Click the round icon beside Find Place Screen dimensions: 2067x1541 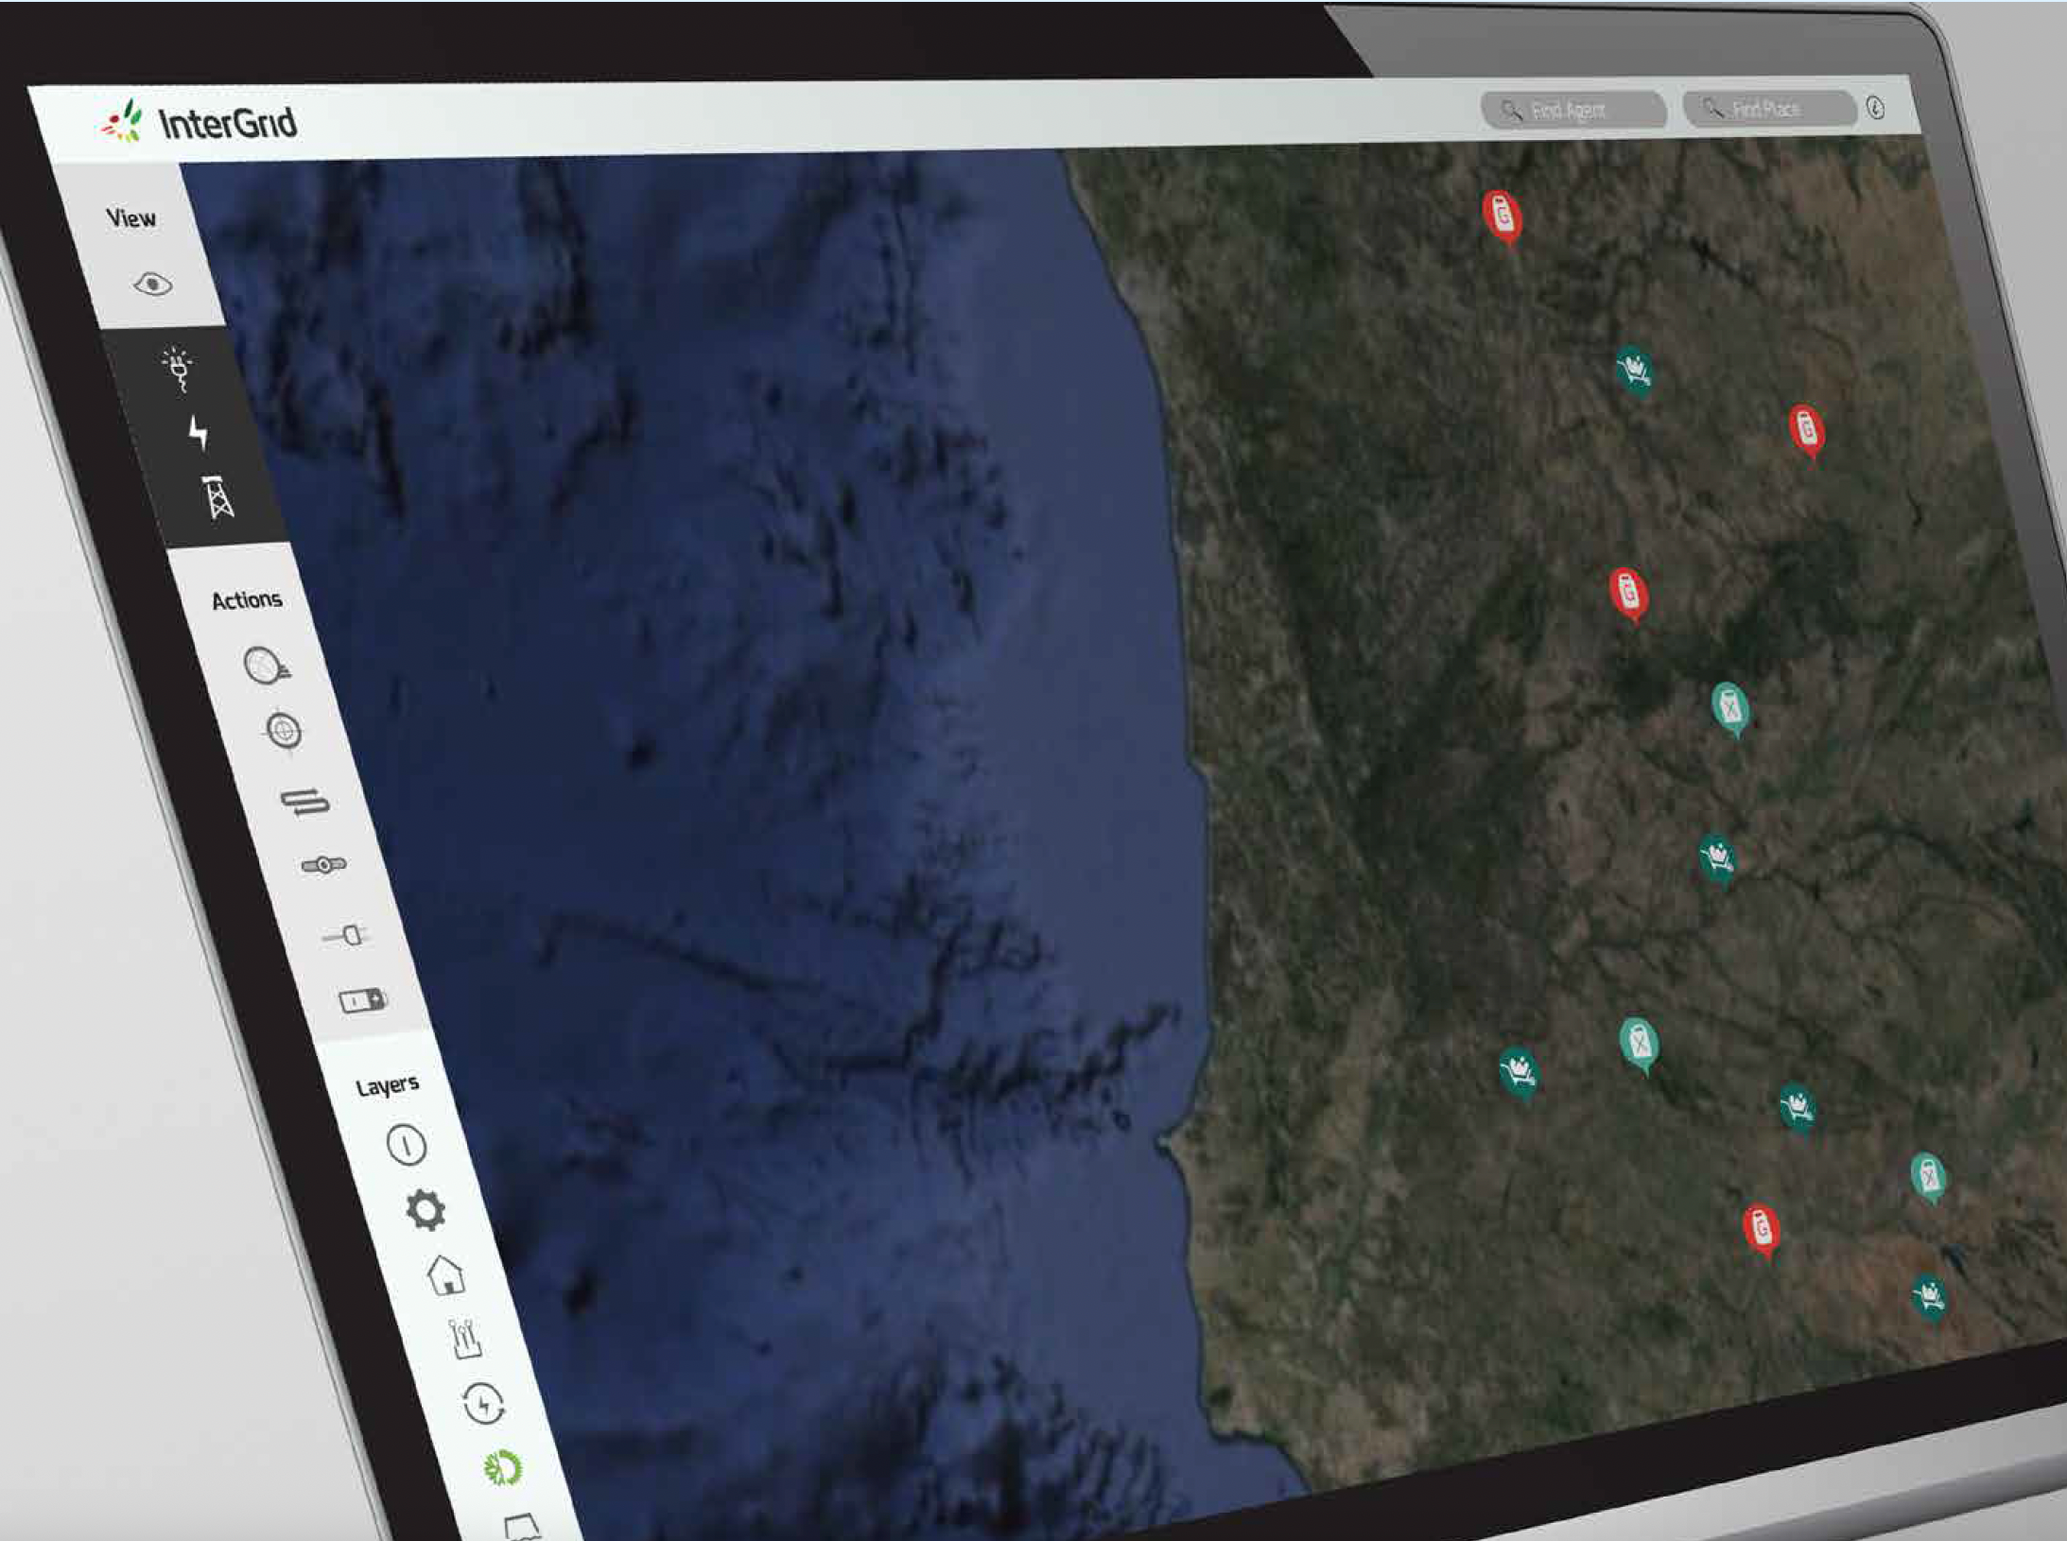click(1876, 108)
